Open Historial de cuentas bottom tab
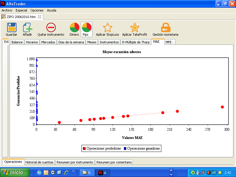This screenshot has width=236, height=177. (x=39, y=162)
